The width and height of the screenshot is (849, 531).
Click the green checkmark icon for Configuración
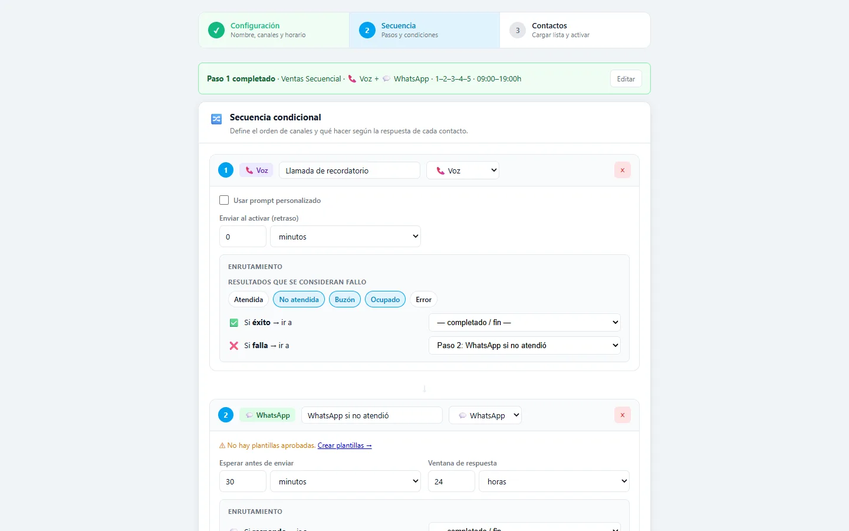[x=216, y=30]
